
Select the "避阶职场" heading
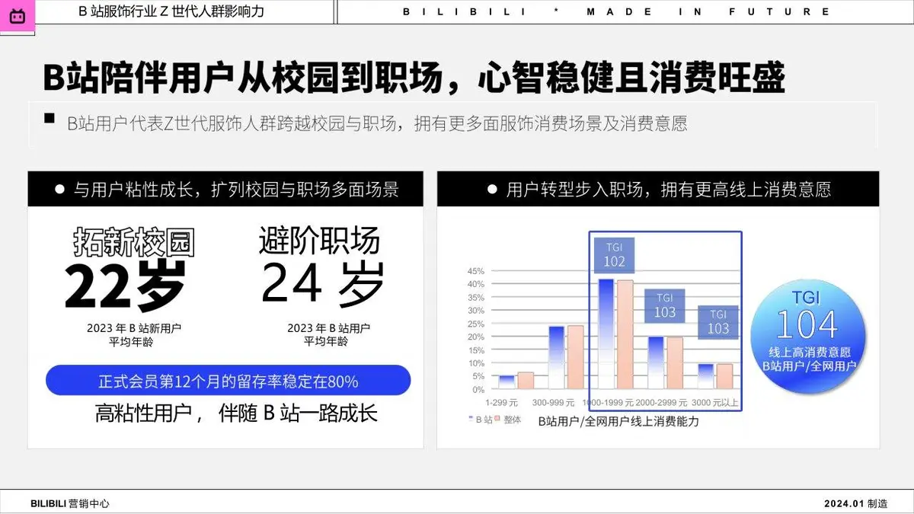point(319,241)
